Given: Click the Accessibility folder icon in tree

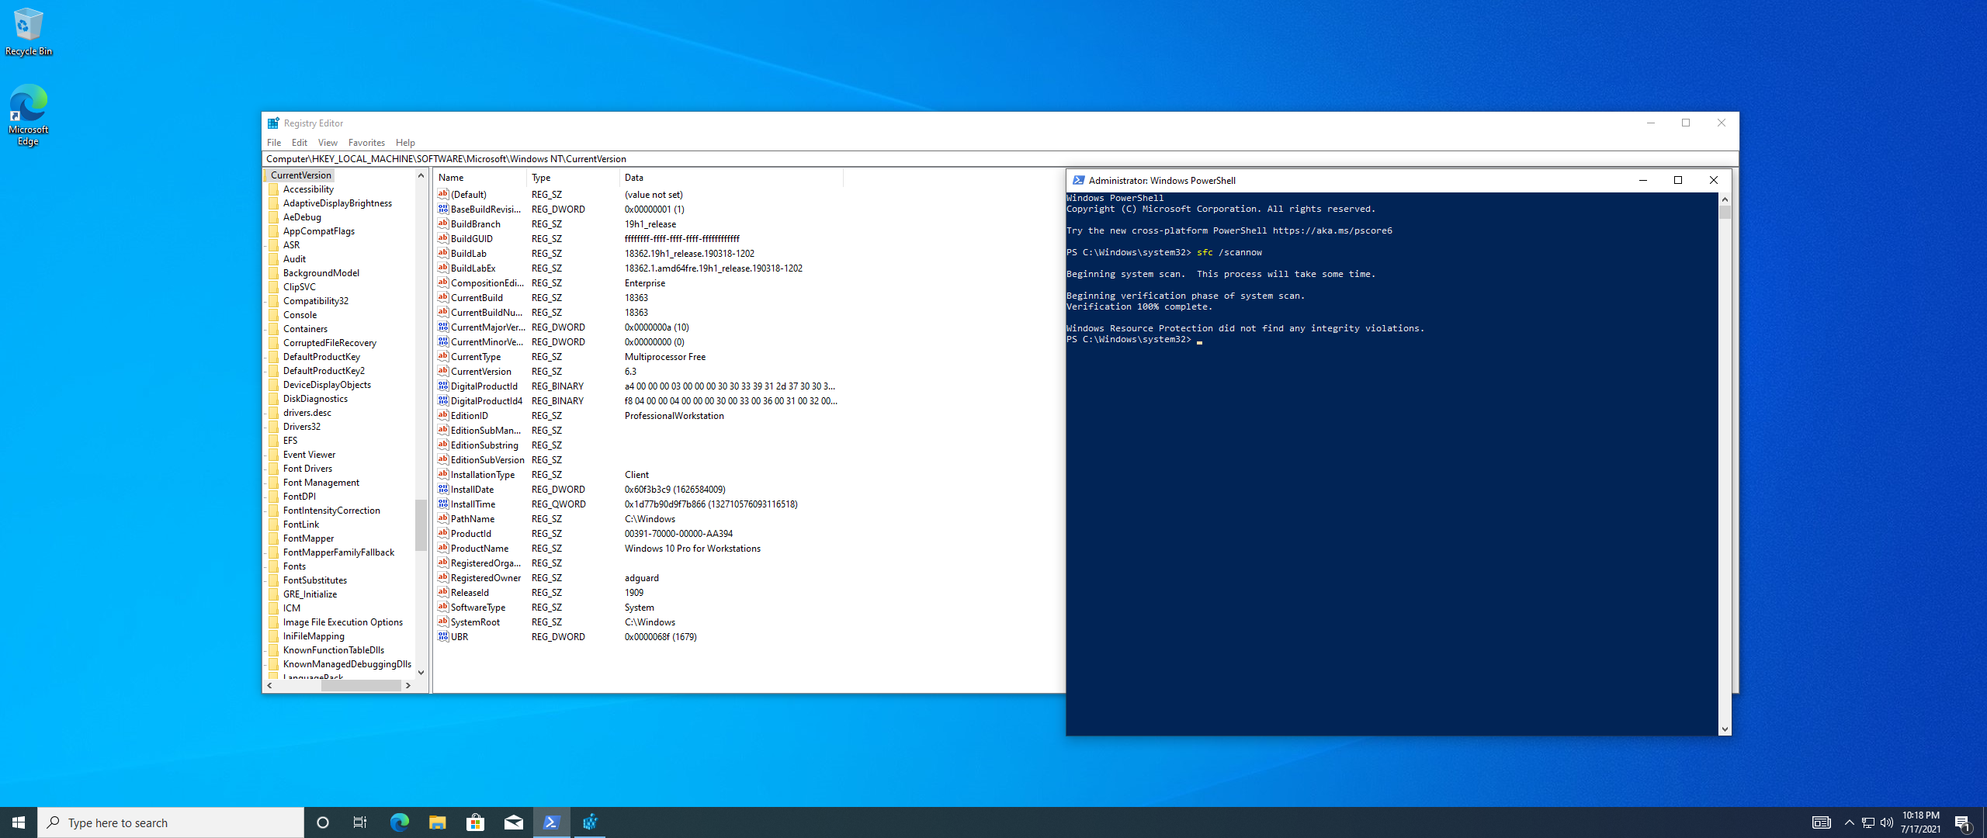Looking at the screenshot, I should (274, 189).
